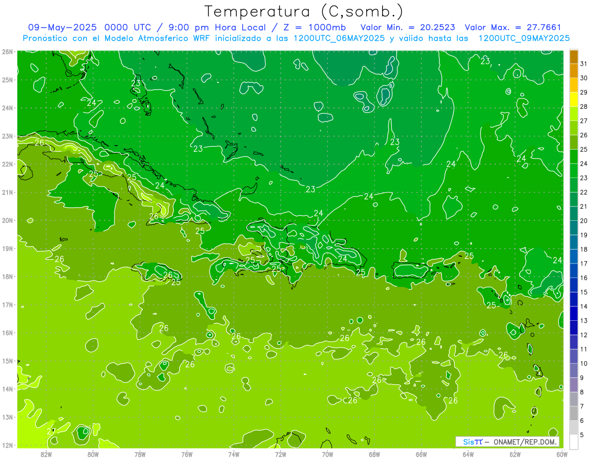Click the '1200UTC_09MAY2025' valid-until time
The width and height of the screenshot is (597, 461).
[x=524, y=38]
